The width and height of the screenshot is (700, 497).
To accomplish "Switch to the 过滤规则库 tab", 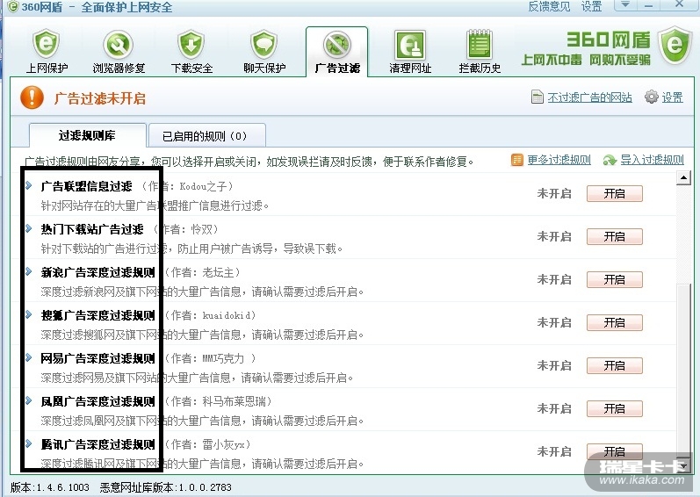I will pos(88,135).
